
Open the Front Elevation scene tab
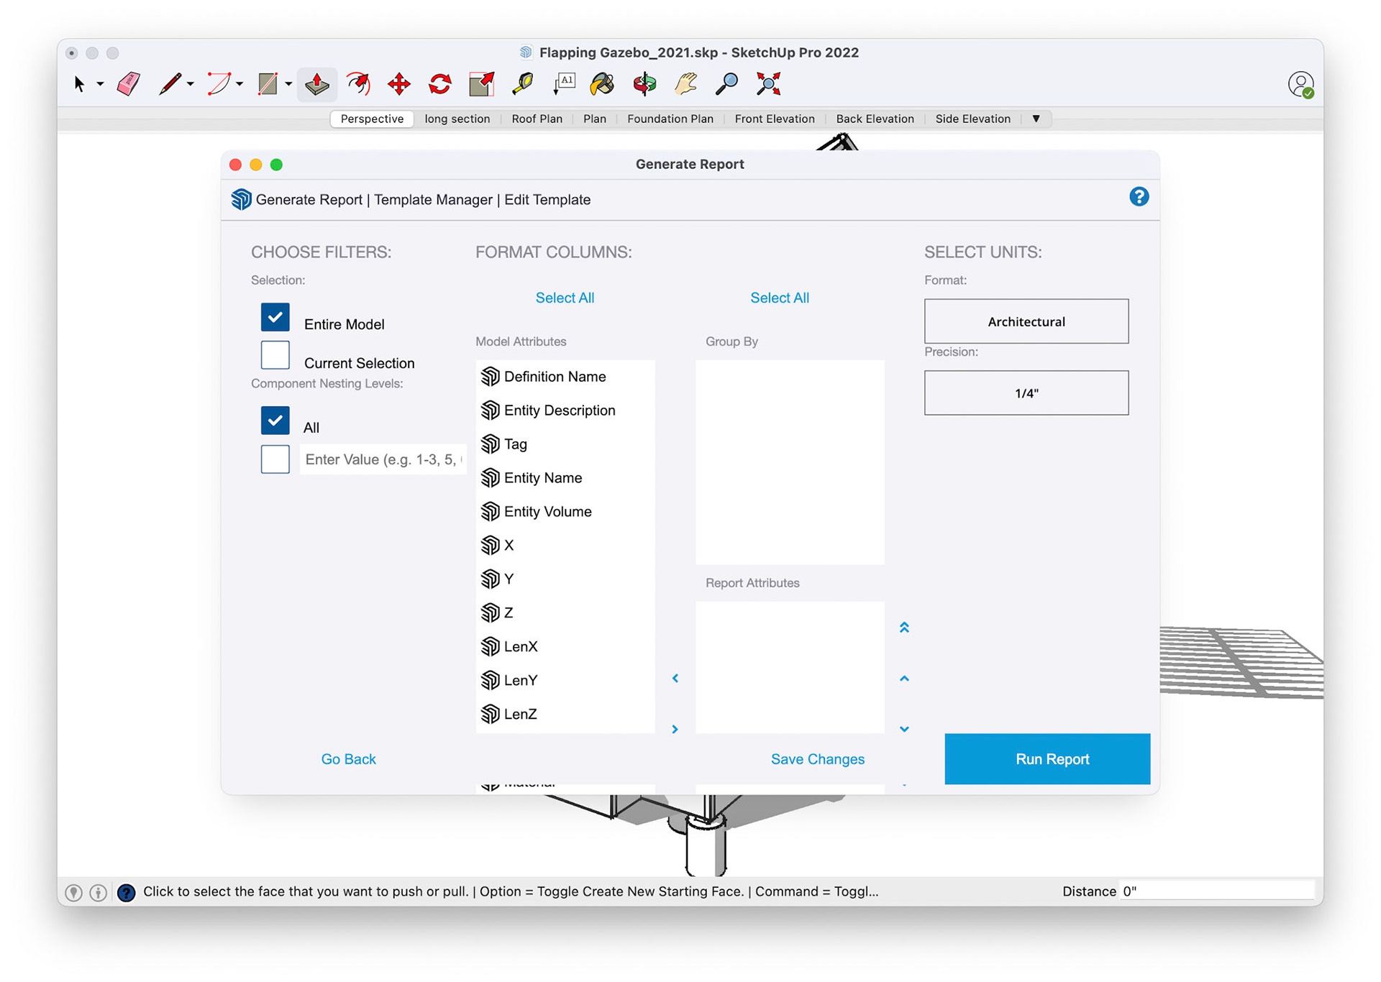[x=774, y=119]
